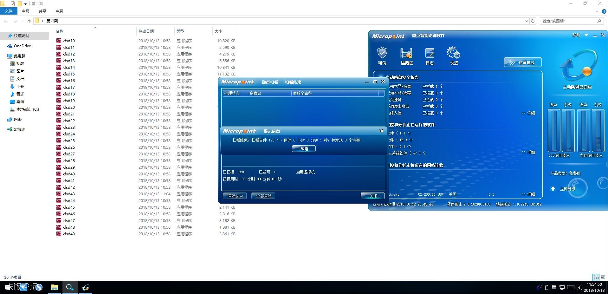Open the 可信 trusted shield icon in Micropoint
Screen dimensions: 608x294
(382, 56)
